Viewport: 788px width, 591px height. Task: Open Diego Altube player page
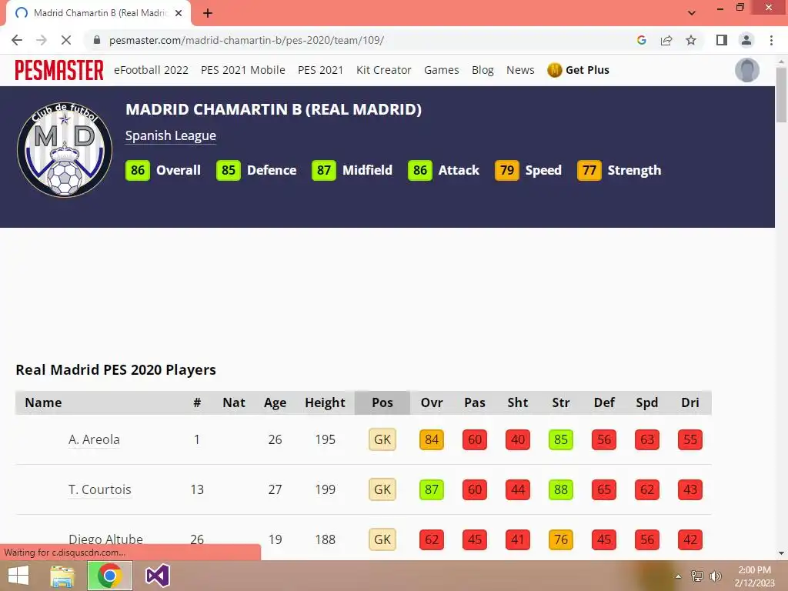(x=105, y=539)
